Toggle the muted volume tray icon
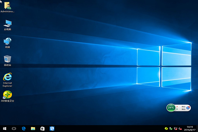The width and height of the screenshot is (198, 132). coord(180,128)
